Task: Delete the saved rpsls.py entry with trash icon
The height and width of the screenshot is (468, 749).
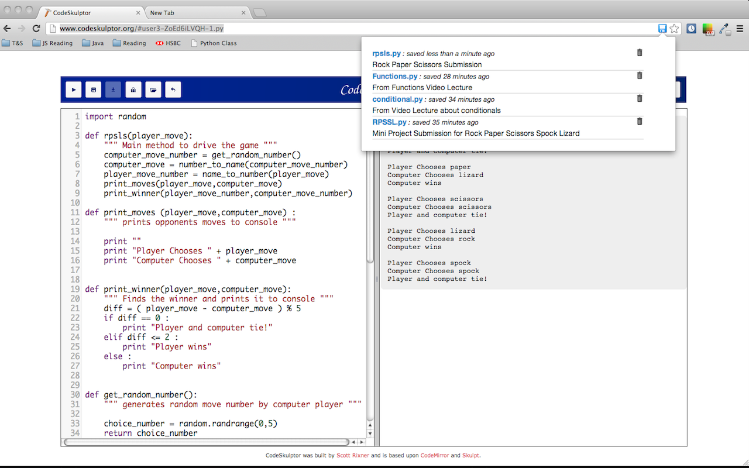Action: tap(640, 53)
